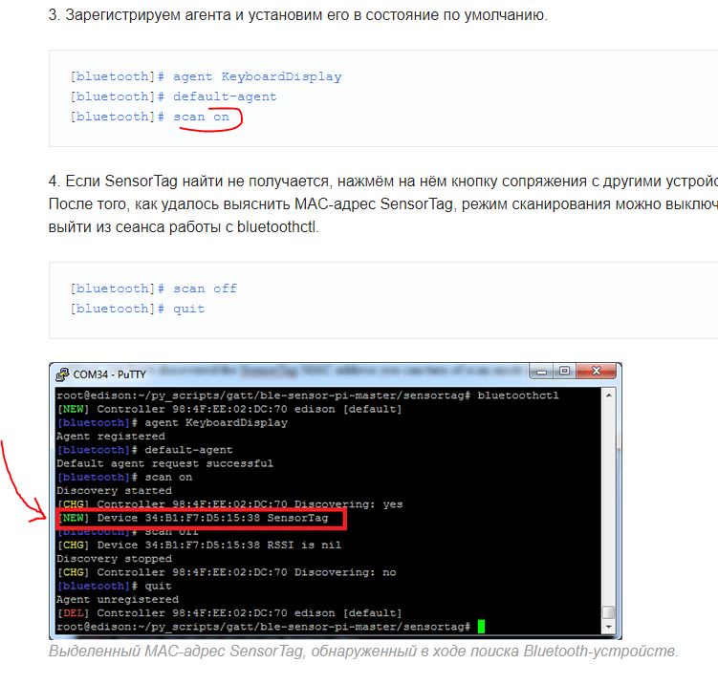Click the PuTTY terminal scrollbar down arrow
This screenshot has height=684, width=718.
pos(609,627)
